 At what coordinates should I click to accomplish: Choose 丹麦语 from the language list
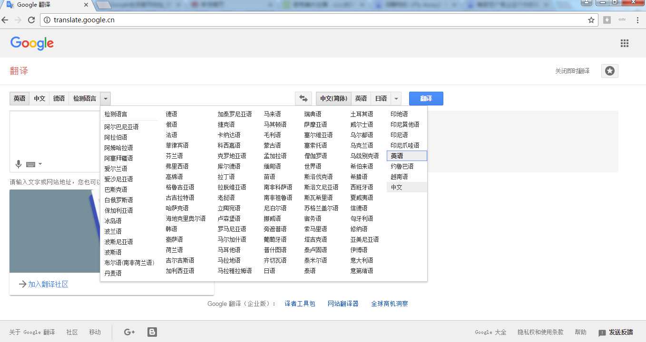coord(113,273)
